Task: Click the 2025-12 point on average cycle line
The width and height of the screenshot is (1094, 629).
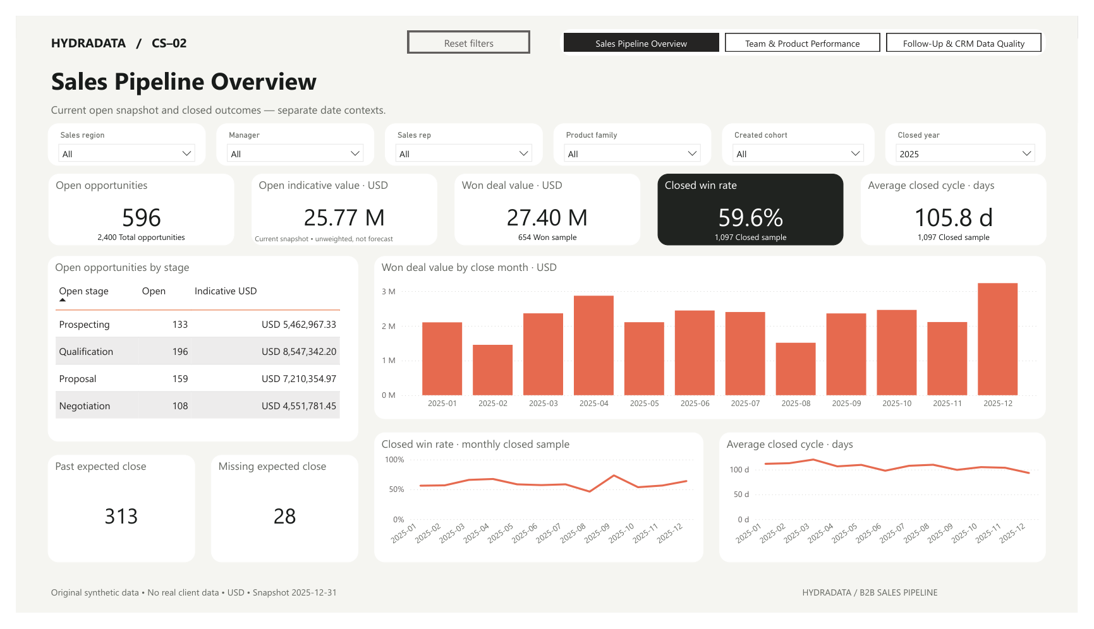Action: pyautogui.click(x=1029, y=472)
